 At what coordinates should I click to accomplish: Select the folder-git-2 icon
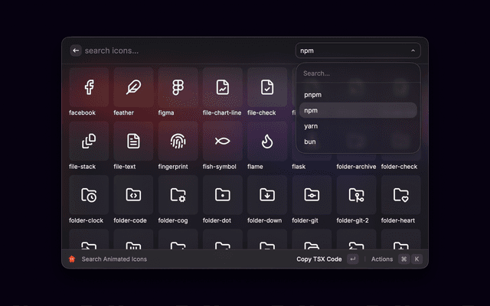(x=356, y=195)
